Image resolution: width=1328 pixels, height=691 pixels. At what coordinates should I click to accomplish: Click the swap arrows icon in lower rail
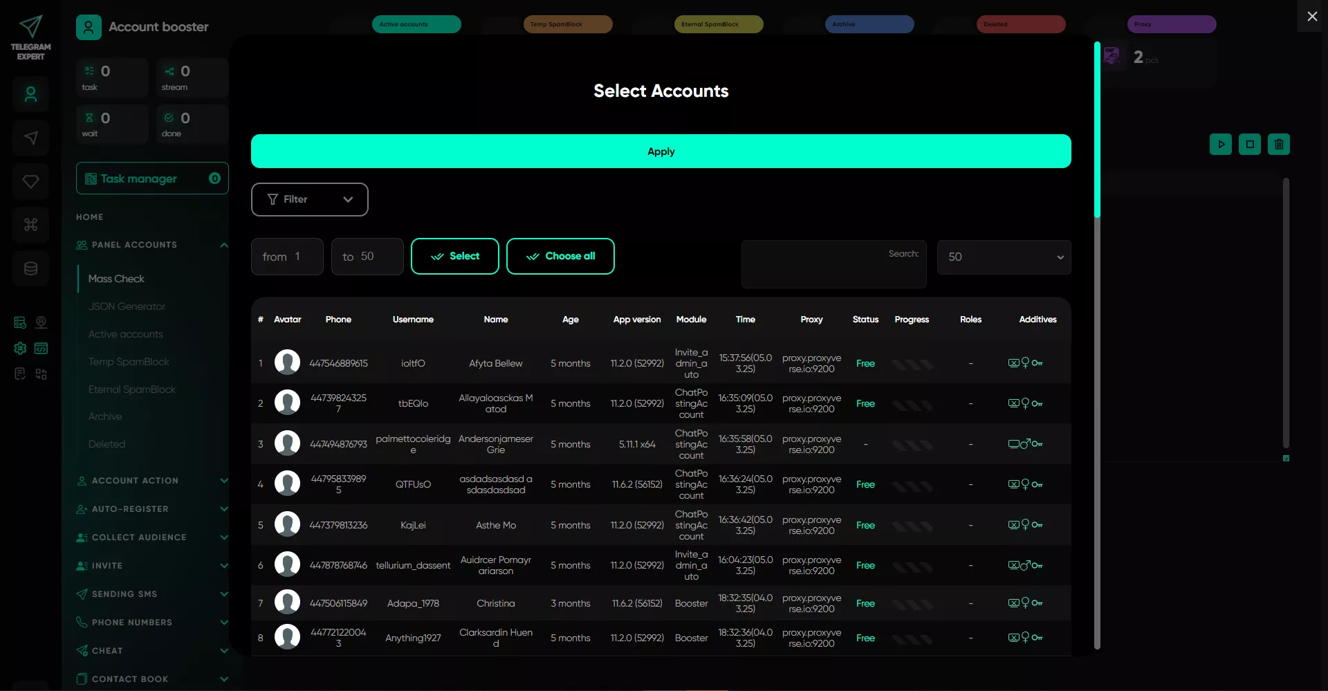41,374
